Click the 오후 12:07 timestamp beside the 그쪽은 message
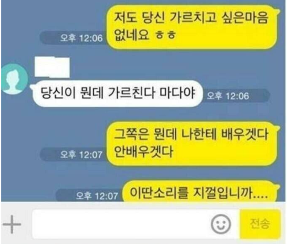 (81, 154)
